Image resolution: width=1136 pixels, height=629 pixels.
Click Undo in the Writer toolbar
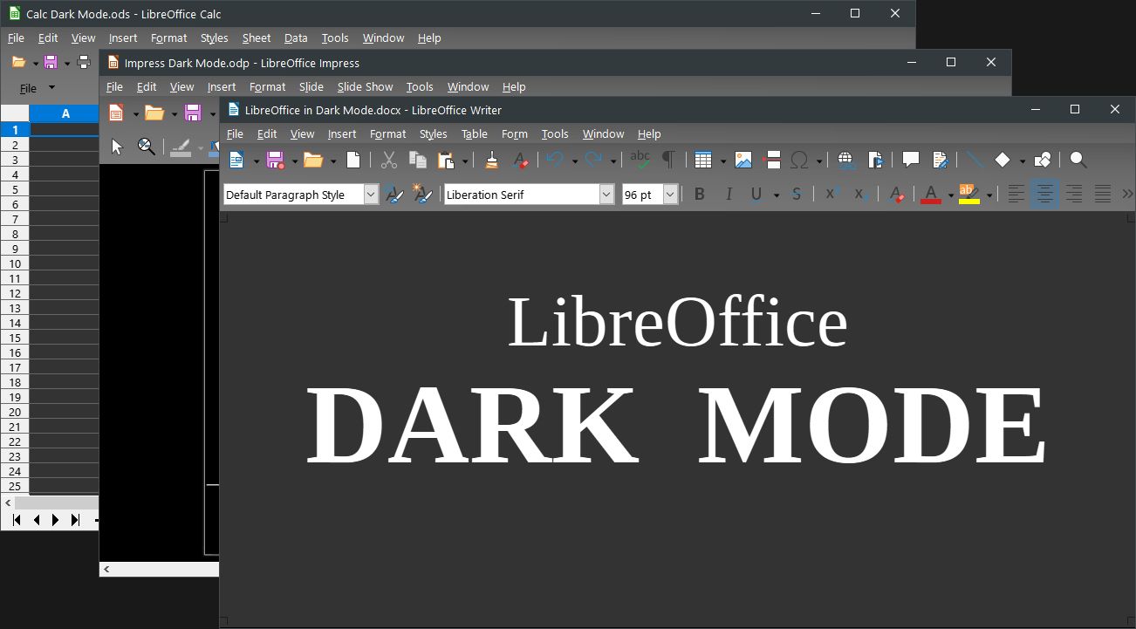point(556,160)
